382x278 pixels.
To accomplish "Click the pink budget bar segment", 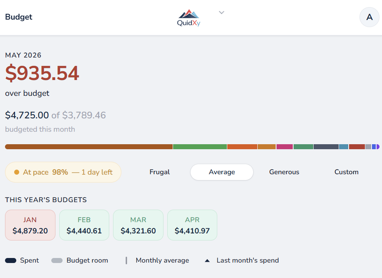I will tap(284, 147).
